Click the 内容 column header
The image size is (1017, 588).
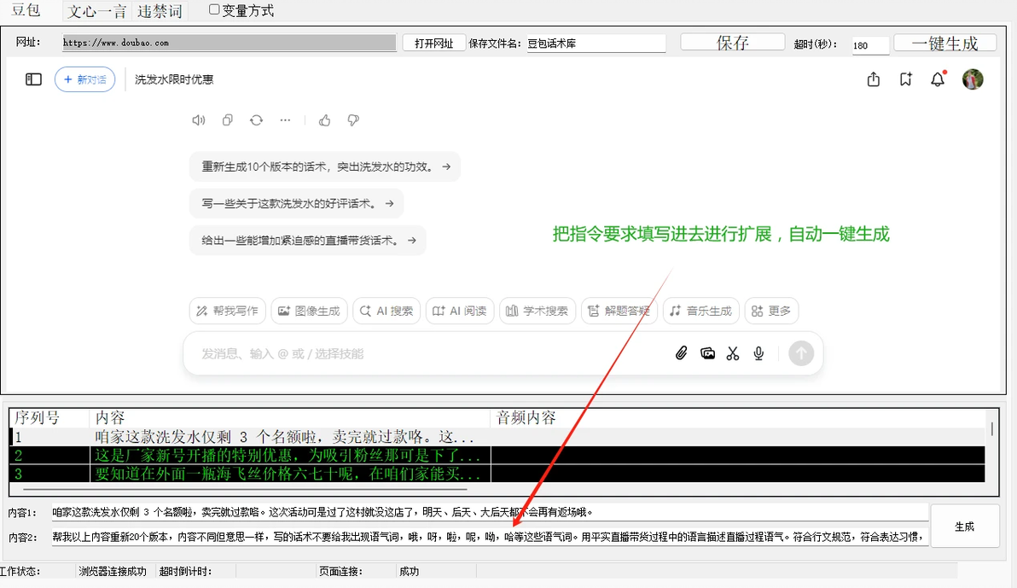290,417
